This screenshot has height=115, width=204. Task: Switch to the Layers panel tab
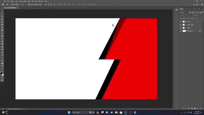(x=181, y=9)
